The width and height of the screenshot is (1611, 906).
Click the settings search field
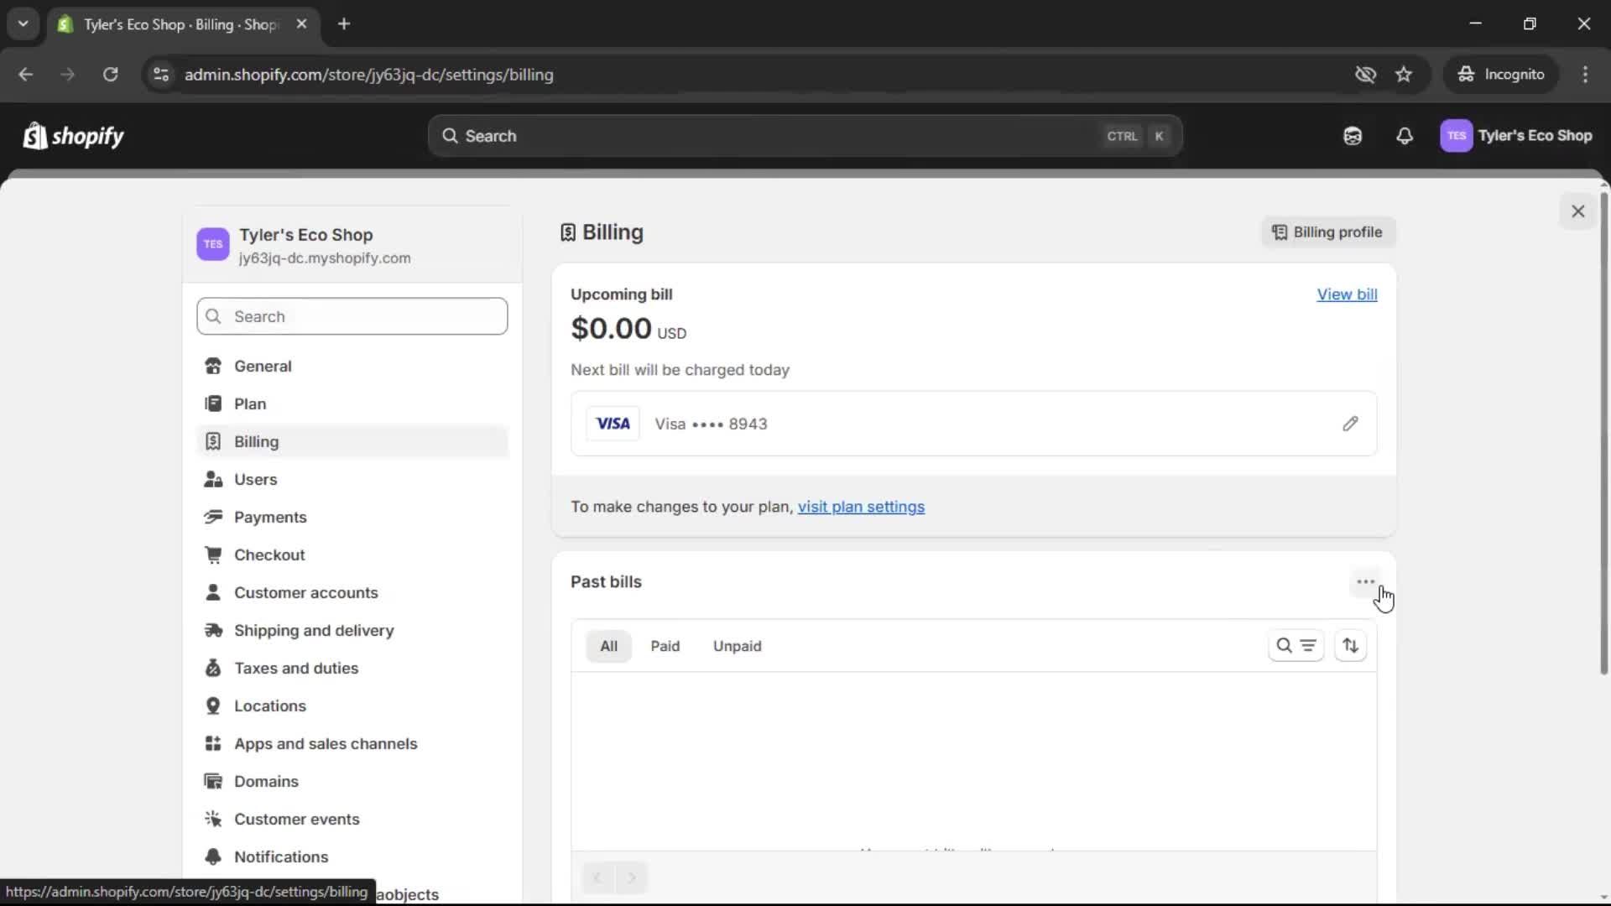tap(352, 316)
